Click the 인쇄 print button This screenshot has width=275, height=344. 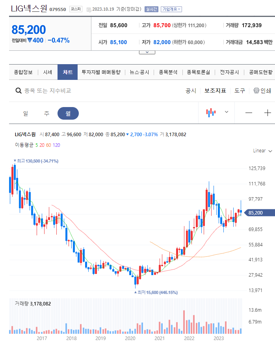pos(262,91)
